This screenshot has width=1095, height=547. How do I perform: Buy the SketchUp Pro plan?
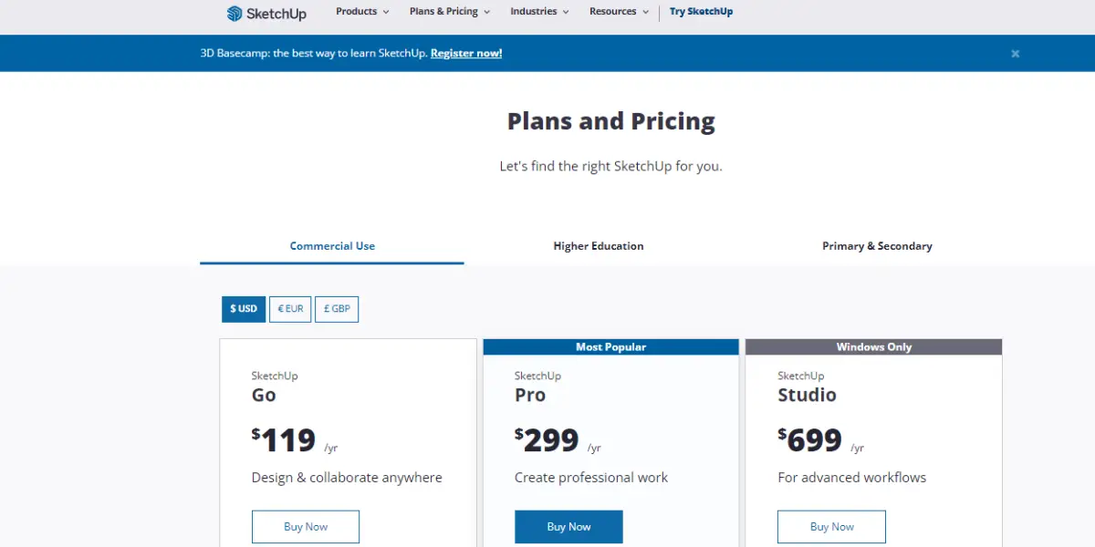click(x=568, y=527)
